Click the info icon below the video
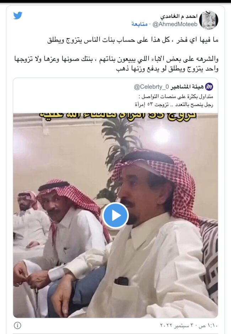The height and width of the screenshot is (334, 231). [x=17, y=325]
